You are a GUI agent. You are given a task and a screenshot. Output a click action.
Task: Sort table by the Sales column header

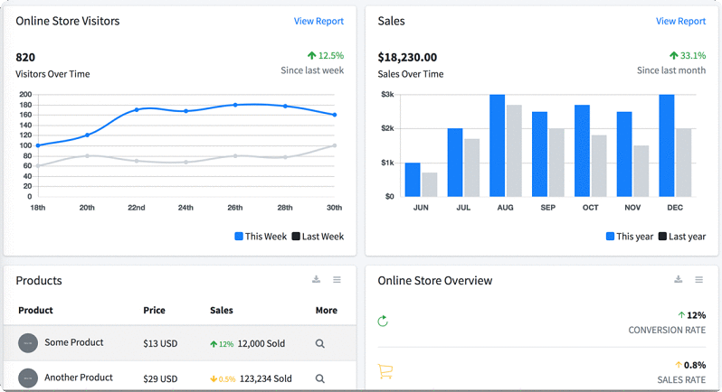coord(222,311)
